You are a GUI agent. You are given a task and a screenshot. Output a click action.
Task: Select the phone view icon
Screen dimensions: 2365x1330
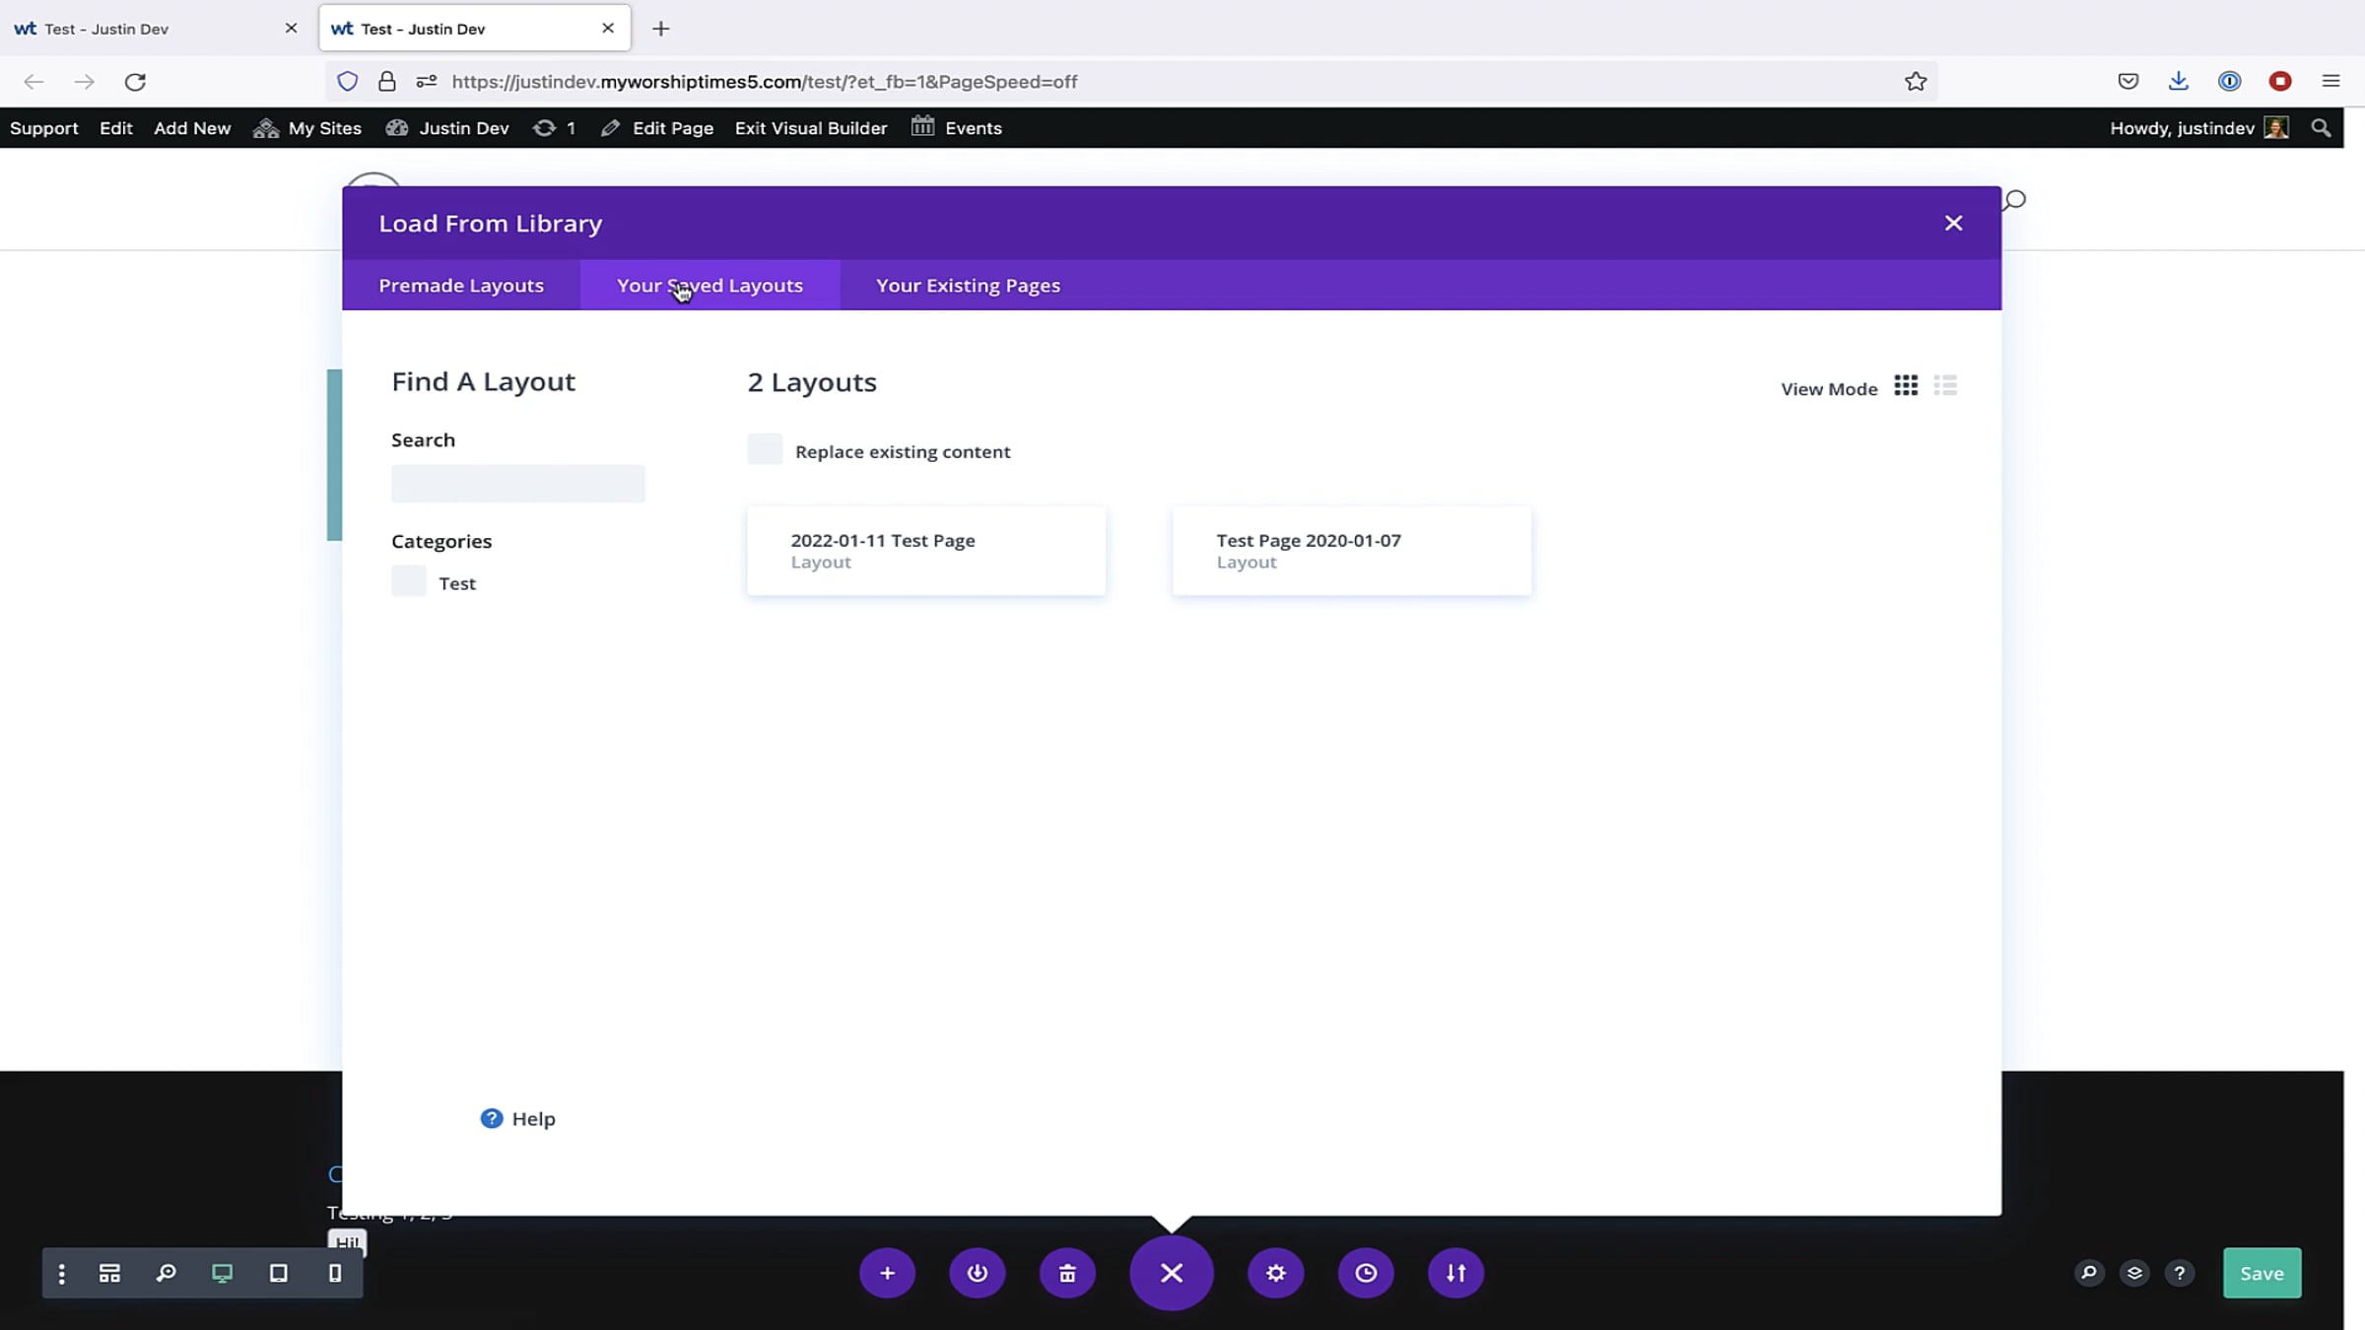[335, 1273]
